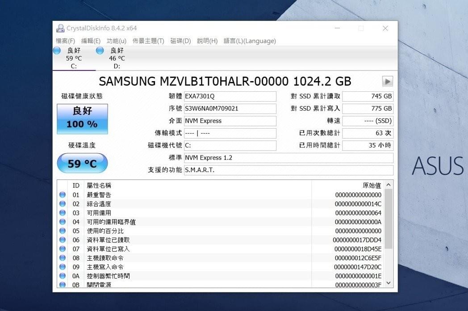The image size is (468, 311).
Task: Click the supported features field S.M.A.R.T.
Action: pyautogui.click(x=288, y=170)
